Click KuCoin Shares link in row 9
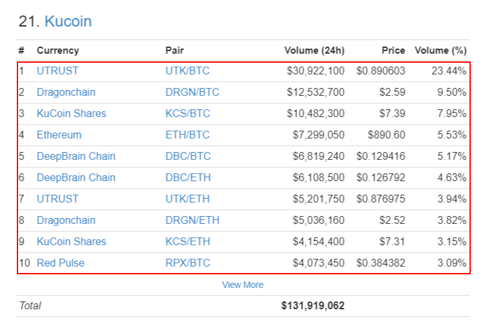This screenshot has height=328, width=496. tap(72, 241)
